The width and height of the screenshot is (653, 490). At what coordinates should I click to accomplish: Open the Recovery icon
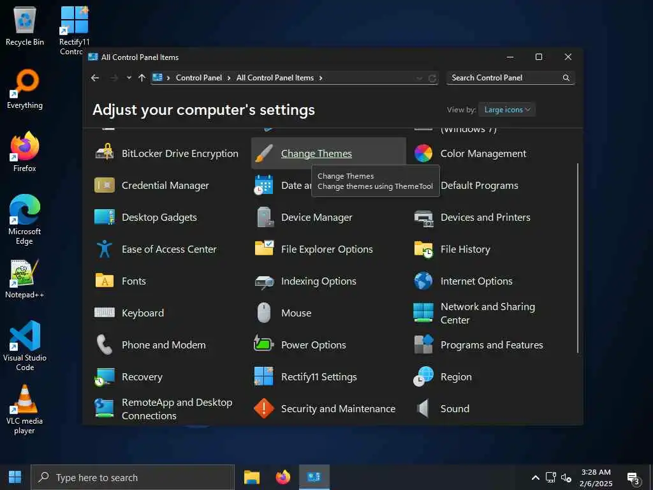coord(105,377)
